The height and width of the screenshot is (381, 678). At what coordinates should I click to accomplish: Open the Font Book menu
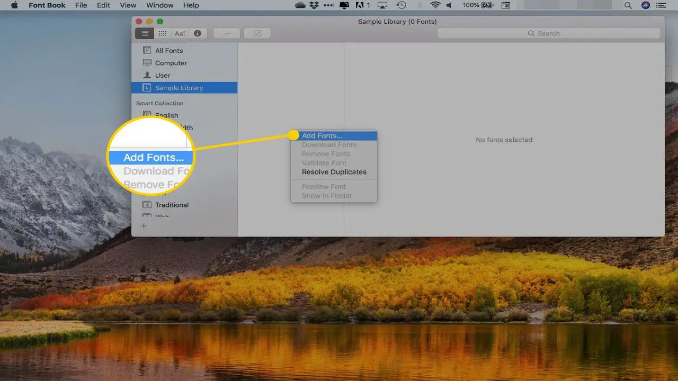coord(46,5)
